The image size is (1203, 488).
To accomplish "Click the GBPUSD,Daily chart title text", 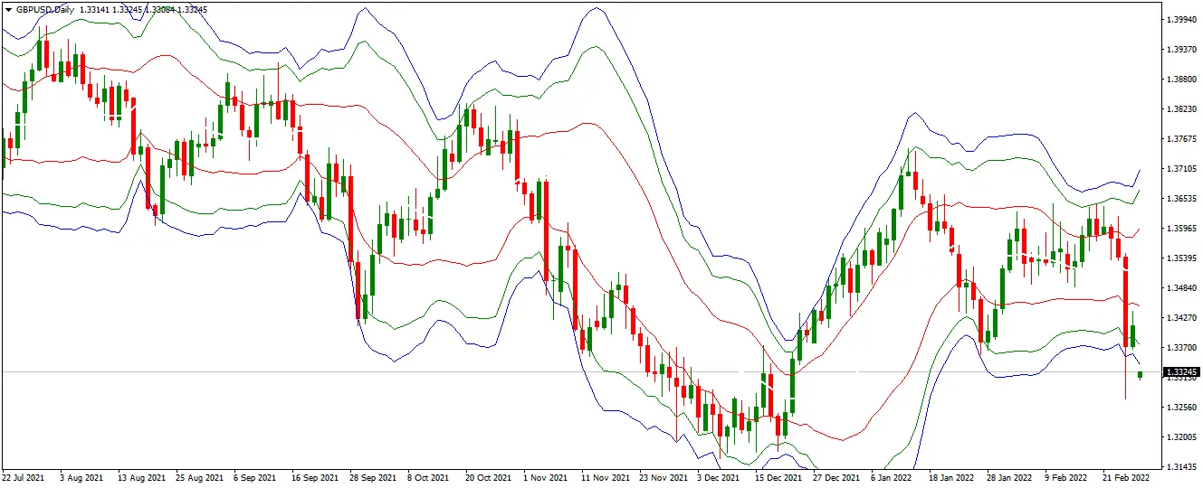I will [45, 8].
